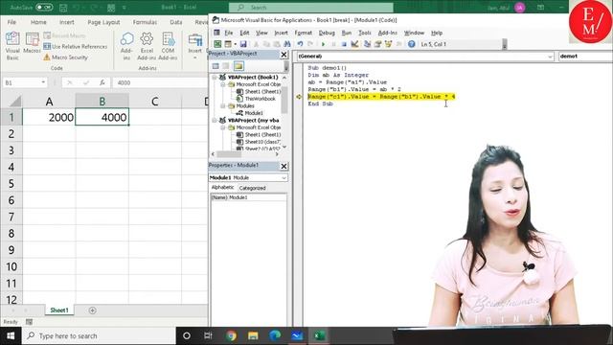Open Properties Window icon in toolbar

tap(377, 44)
